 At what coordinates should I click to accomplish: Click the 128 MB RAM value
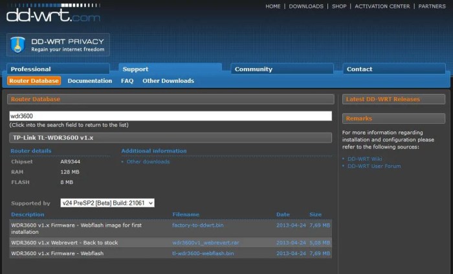point(70,172)
